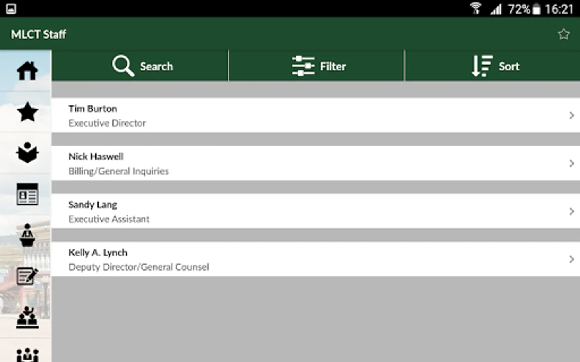
Task: Open the group of people sidebar icon
Action: pyautogui.click(x=27, y=355)
